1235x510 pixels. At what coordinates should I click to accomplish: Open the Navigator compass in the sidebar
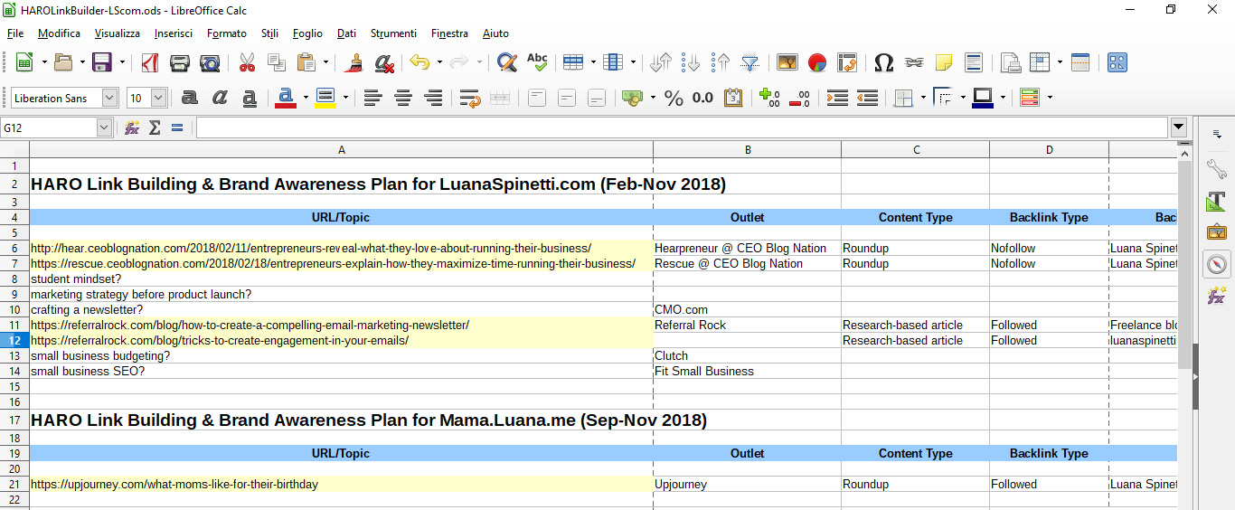point(1217,264)
